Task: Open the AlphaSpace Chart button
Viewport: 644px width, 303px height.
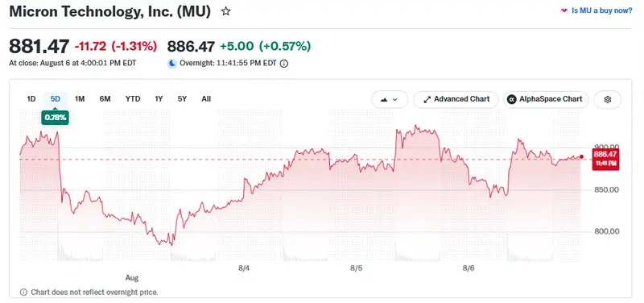Action: [546, 99]
